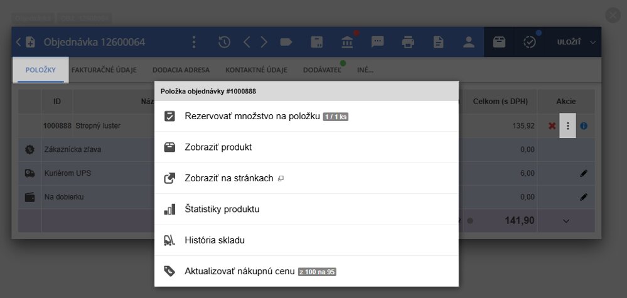Viewport: 627px width, 298px height.
Task: Switch to the Dodávateľ tab
Action: click(322, 70)
